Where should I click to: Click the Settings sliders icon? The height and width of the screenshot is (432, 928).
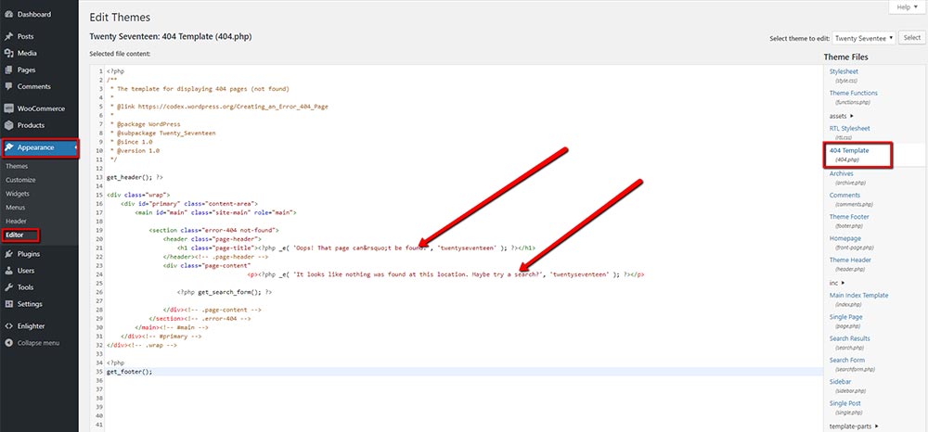(x=9, y=304)
